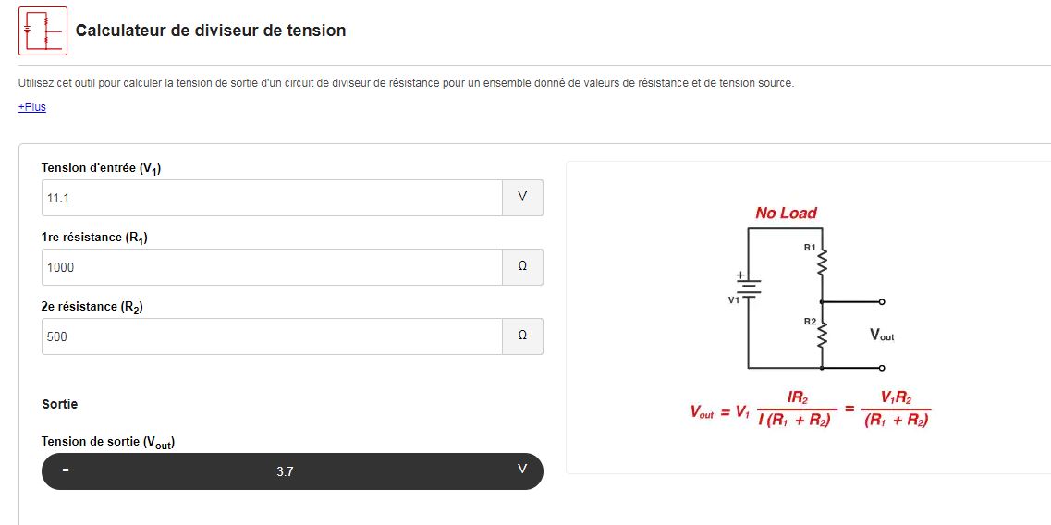Click the equals sign in the output bar
The width and height of the screenshot is (1051, 525).
(65, 470)
